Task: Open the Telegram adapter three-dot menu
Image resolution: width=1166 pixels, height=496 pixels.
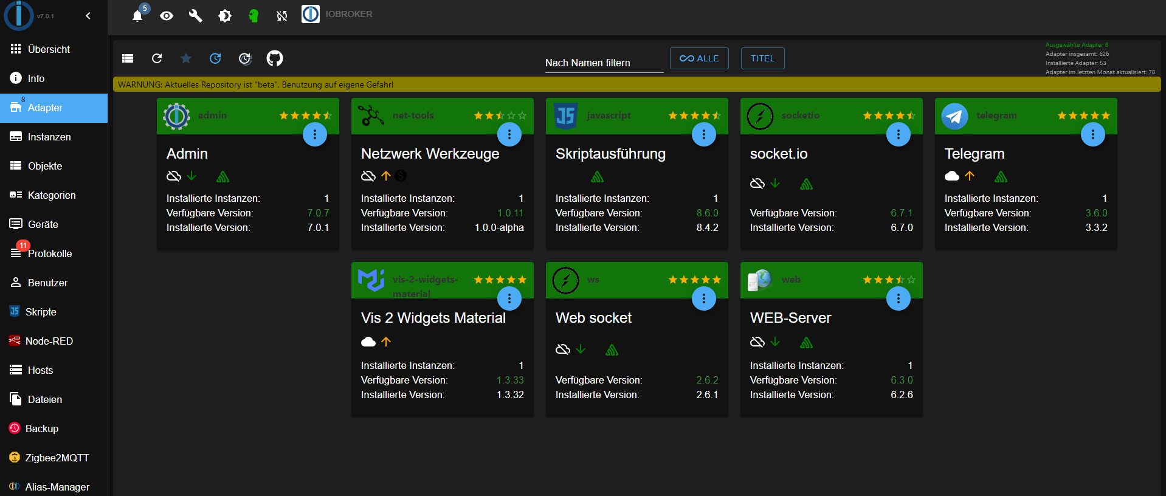Action: tap(1092, 135)
